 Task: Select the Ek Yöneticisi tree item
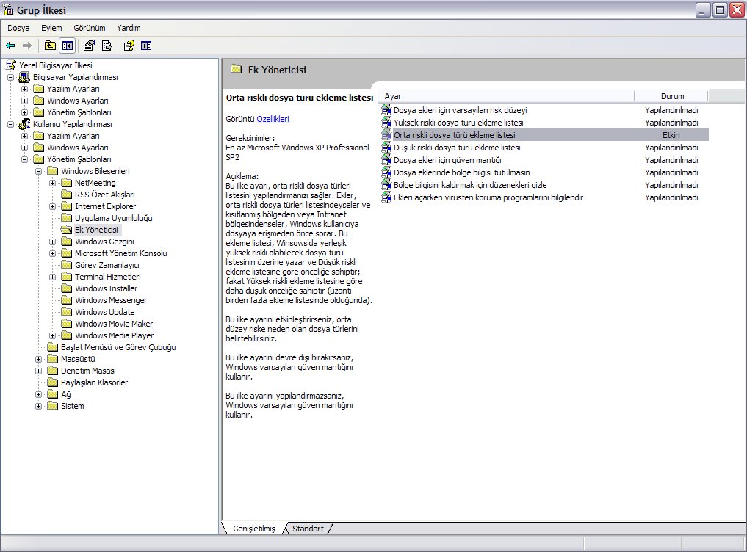[x=96, y=230]
